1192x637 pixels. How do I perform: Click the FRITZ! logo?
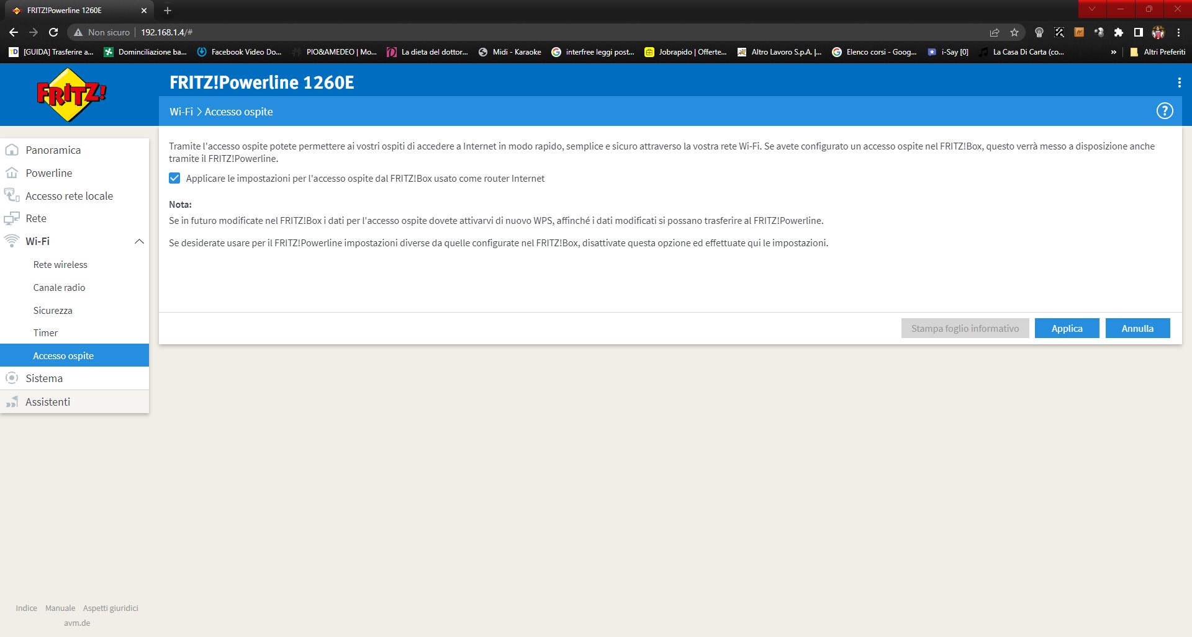click(x=71, y=95)
